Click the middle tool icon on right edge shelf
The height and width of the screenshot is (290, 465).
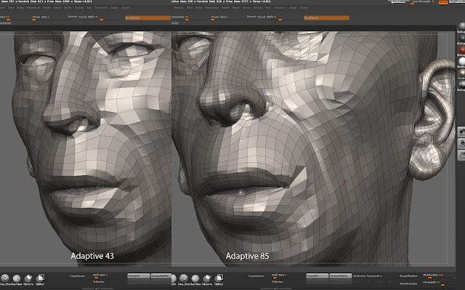[461, 143]
